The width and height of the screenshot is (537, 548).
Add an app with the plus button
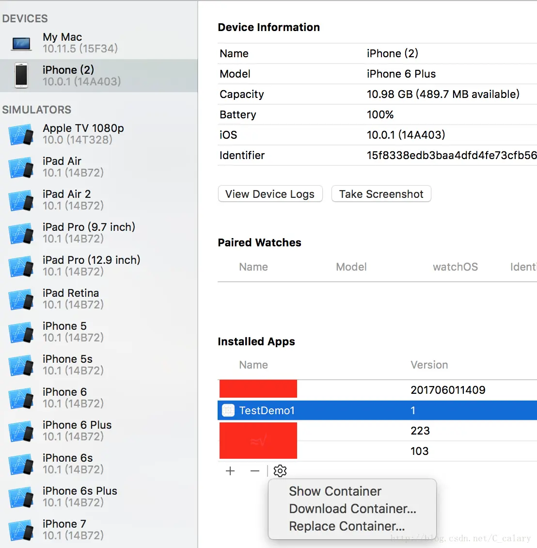pyautogui.click(x=230, y=471)
